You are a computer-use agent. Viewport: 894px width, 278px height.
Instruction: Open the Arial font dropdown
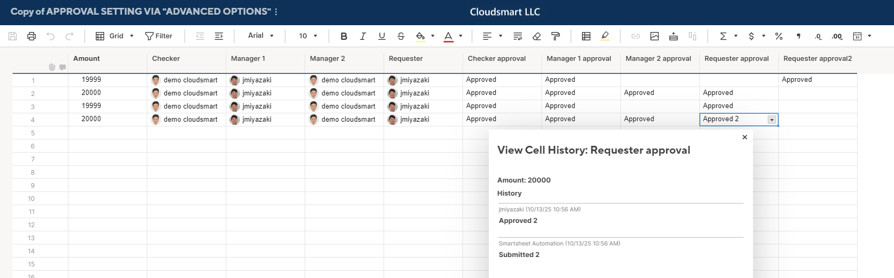pyautogui.click(x=261, y=36)
